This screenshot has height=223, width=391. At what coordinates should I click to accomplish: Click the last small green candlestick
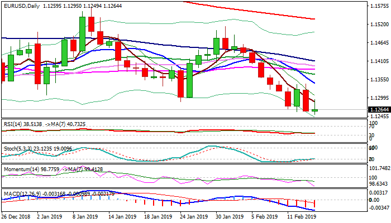315,110
